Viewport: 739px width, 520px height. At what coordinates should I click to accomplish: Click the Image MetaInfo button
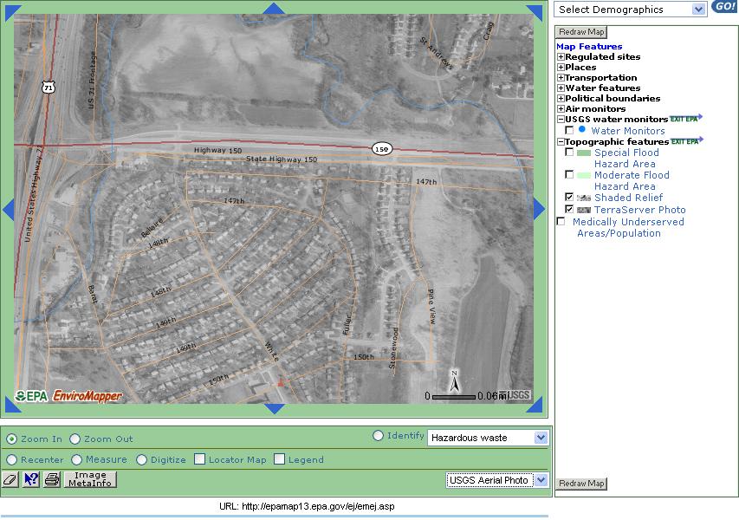point(90,479)
